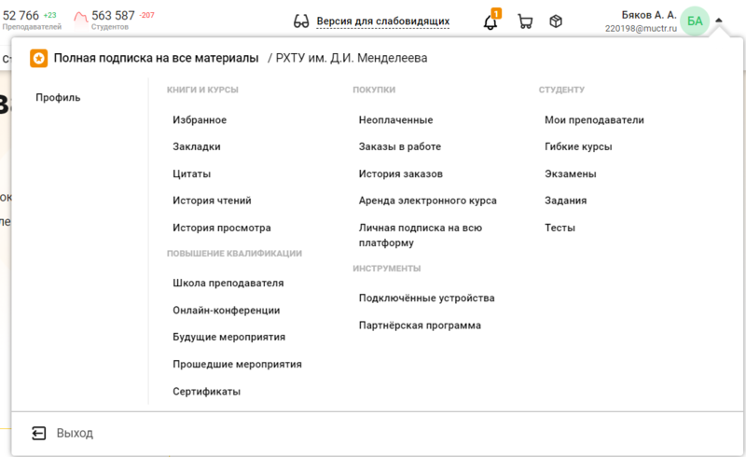Open История просмотра
The width and height of the screenshot is (746, 457).
pyautogui.click(x=222, y=228)
